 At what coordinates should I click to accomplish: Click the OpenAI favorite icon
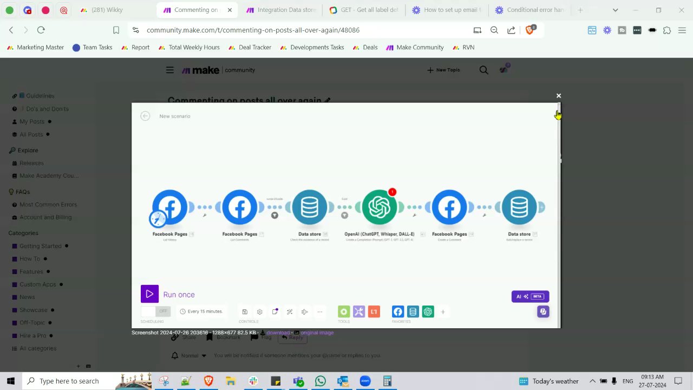coord(428,311)
